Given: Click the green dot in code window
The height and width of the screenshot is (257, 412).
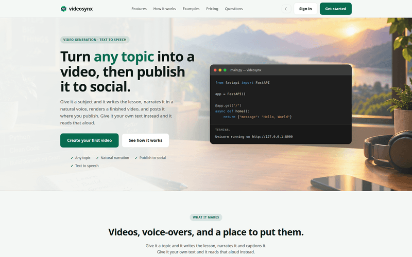Looking at the screenshot, I should tap(225, 70).
